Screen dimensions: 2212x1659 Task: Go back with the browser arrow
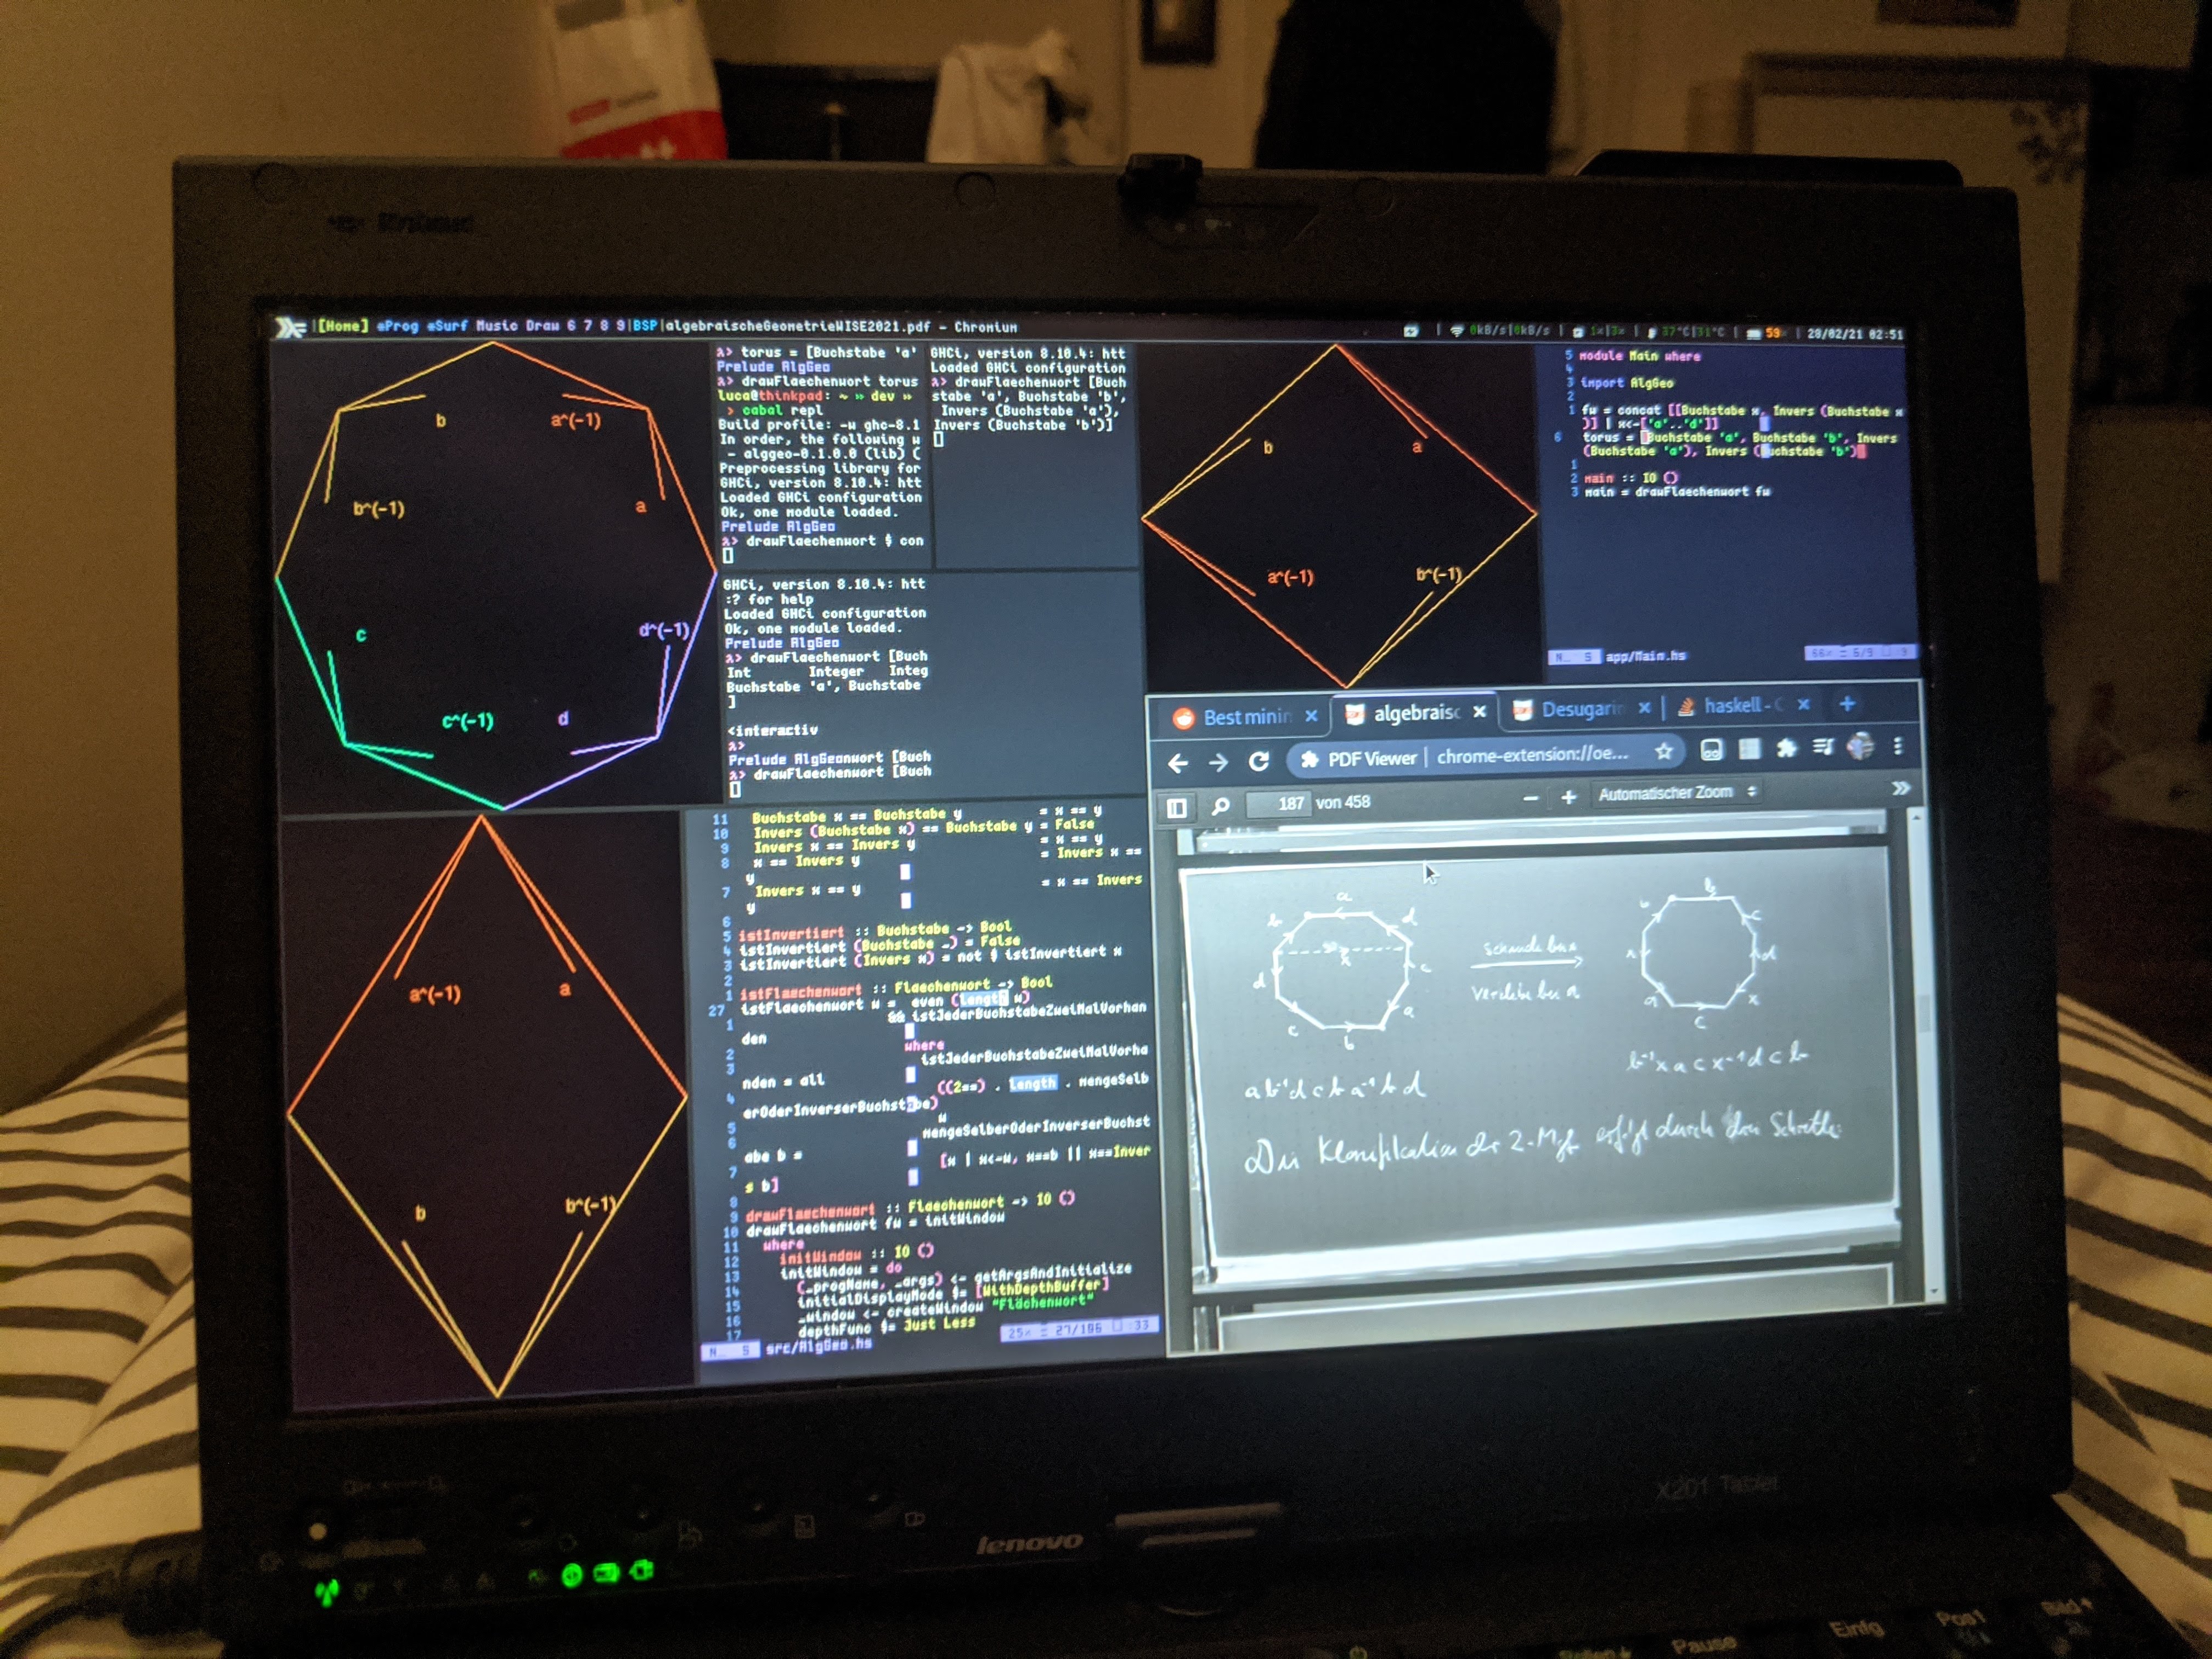point(1177,764)
